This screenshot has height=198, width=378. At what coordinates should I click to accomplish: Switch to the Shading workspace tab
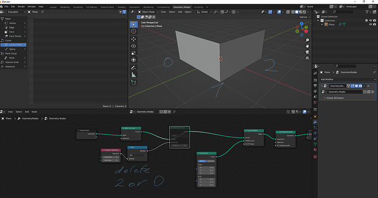[x=122, y=7]
